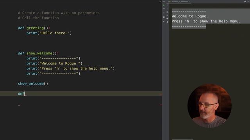Click first dashed line in console output
Screen dimensions: 250x140
pyautogui.click(x=189, y=11)
